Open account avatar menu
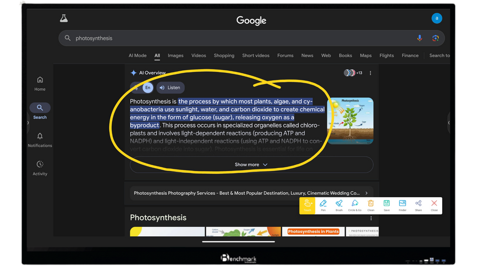The height and width of the screenshot is (268, 477). click(x=436, y=18)
